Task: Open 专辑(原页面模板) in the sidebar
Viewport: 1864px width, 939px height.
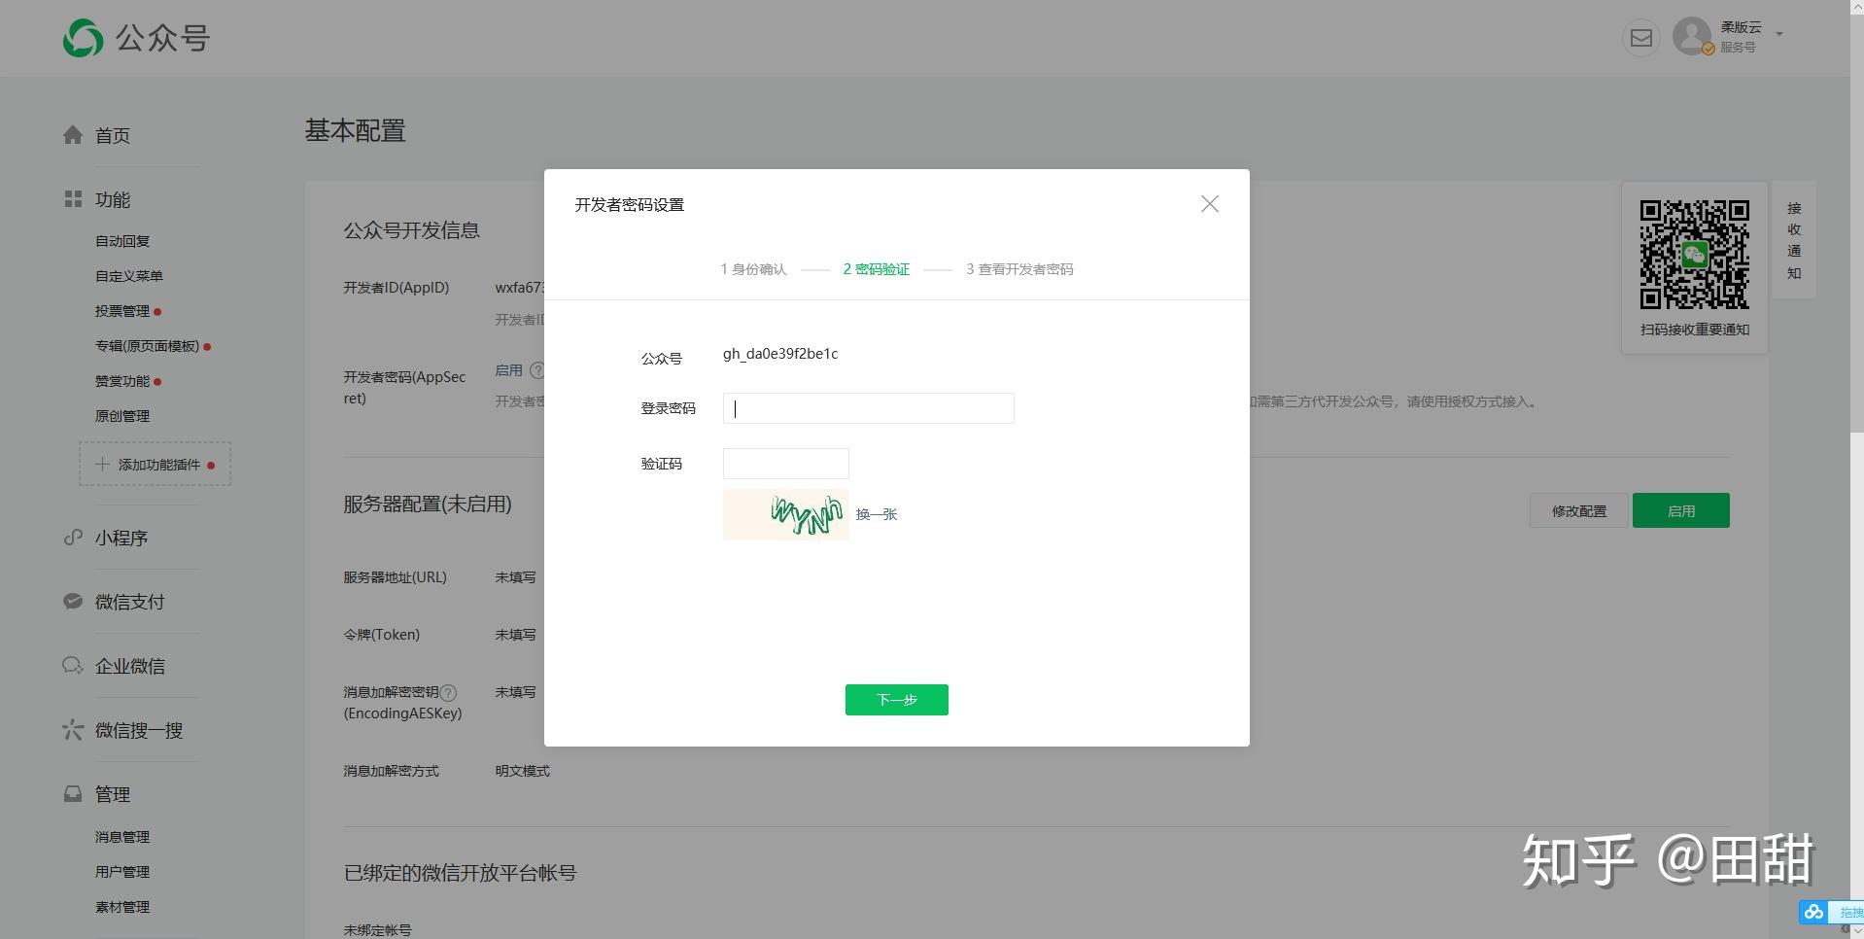Action: coord(147,346)
